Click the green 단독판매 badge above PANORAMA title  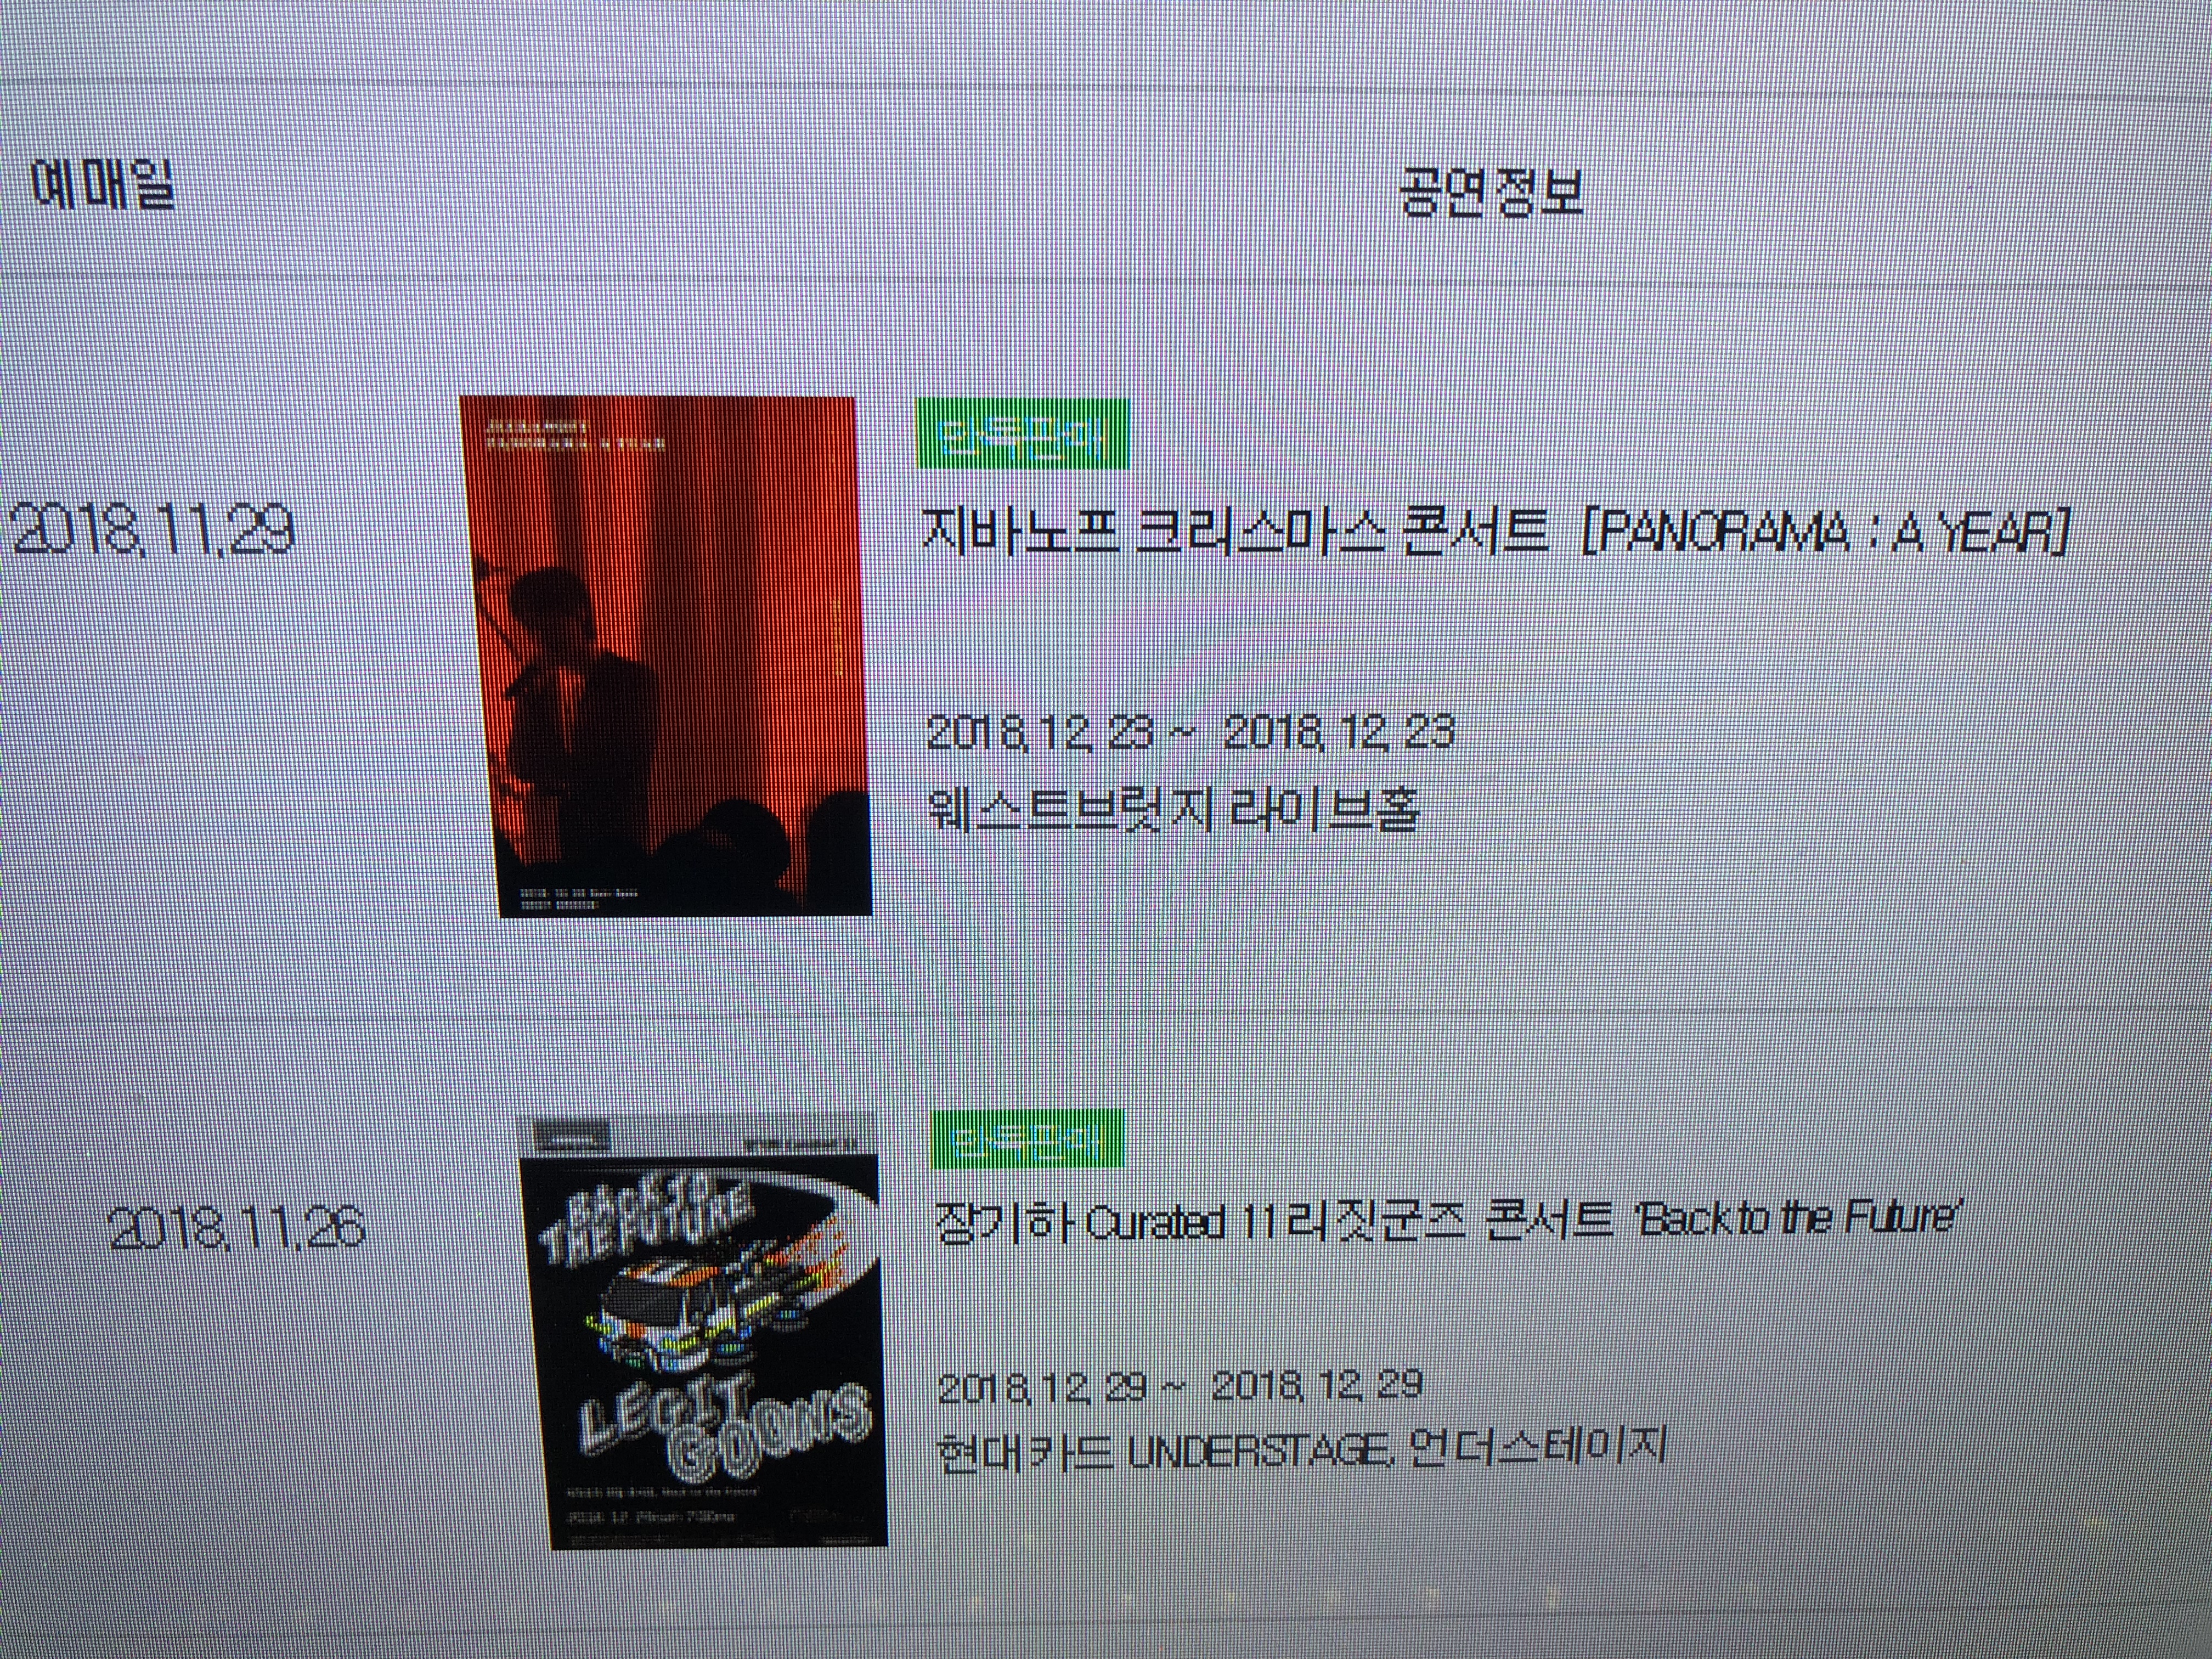coord(1022,434)
